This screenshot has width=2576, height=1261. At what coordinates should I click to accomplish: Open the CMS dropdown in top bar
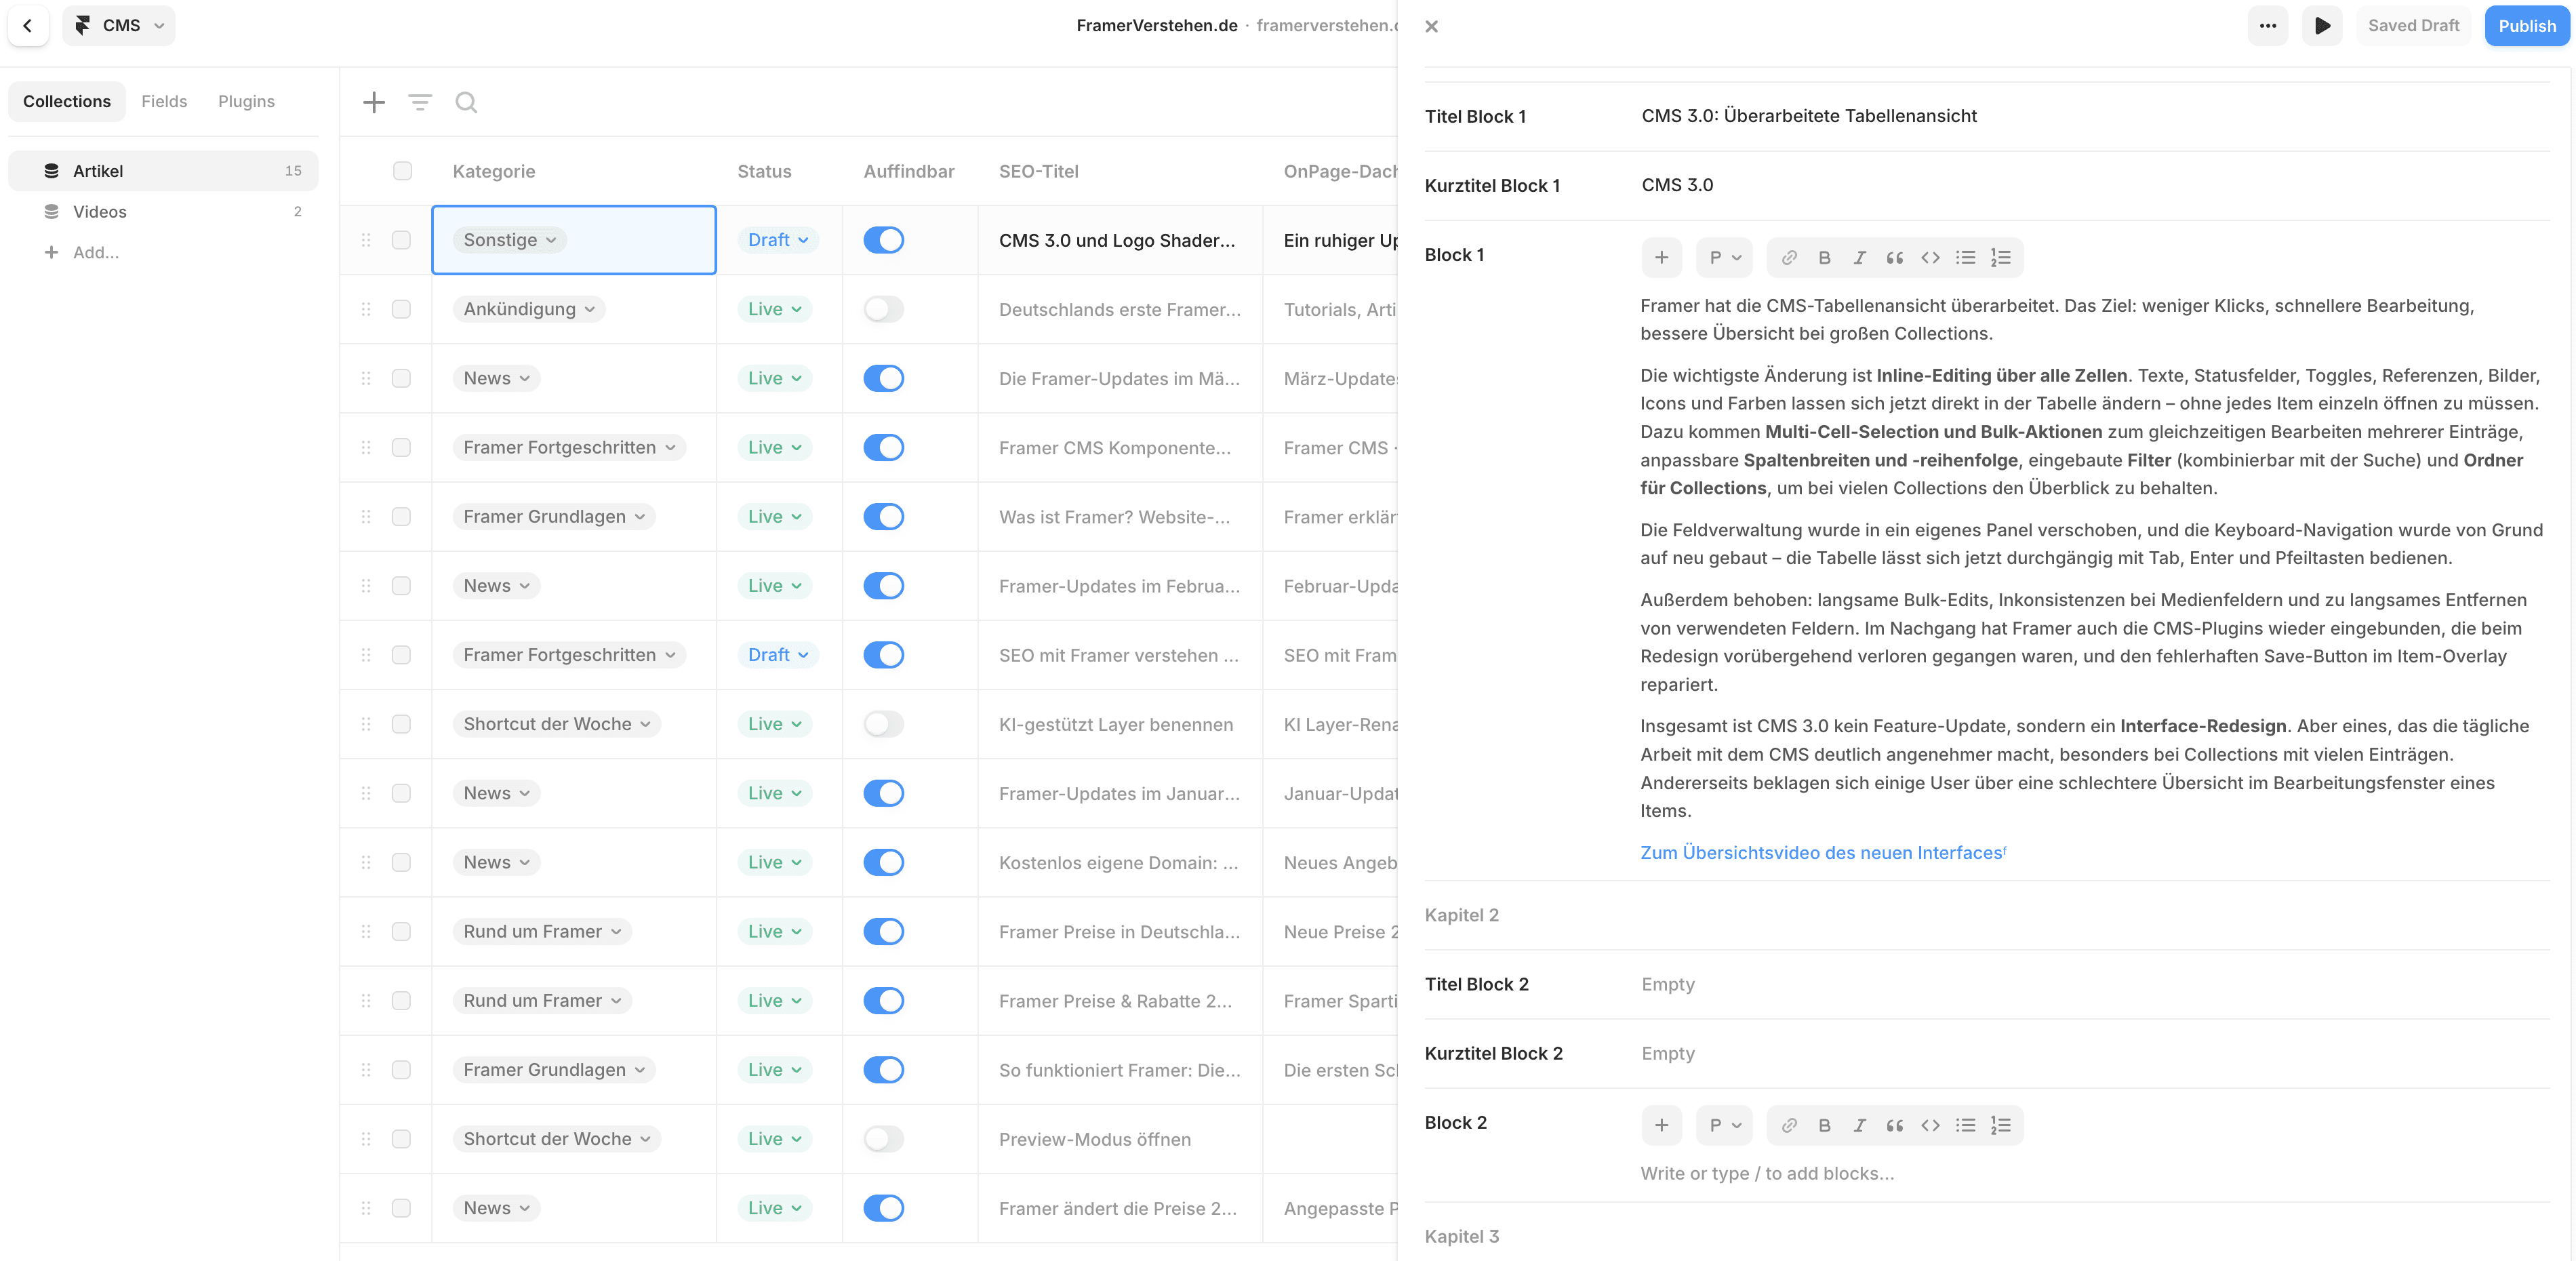point(118,26)
